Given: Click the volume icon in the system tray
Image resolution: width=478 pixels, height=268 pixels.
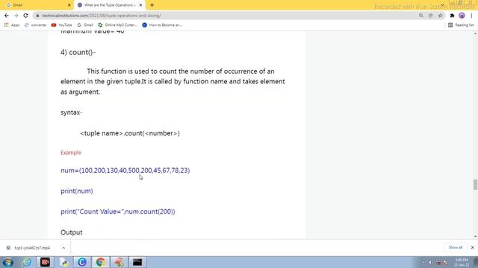Looking at the screenshot, I should click(x=430, y=262).
